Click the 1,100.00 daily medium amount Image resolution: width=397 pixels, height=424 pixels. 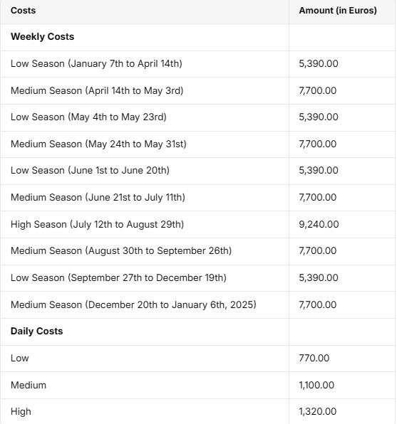pyautogui.click(x=316, y=385)
